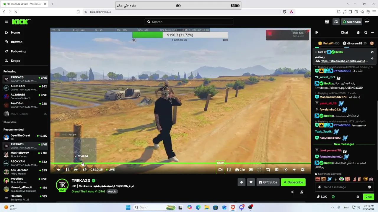Go to Kick home via logo
Viewport: 378px width, 212px height.
pyautogui.click(x=22, y=22)
